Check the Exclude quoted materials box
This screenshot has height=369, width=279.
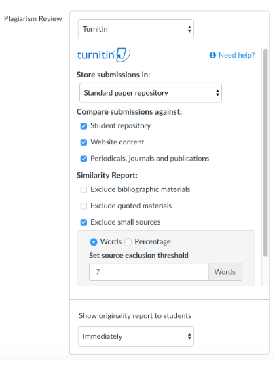83,206
